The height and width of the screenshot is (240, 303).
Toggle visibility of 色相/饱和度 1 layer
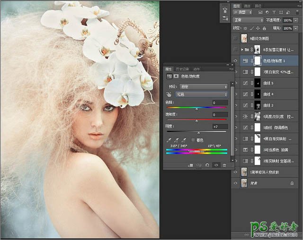coord(235,60)
